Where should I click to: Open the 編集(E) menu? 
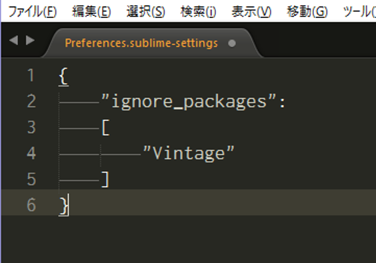[x=91, y=11]
